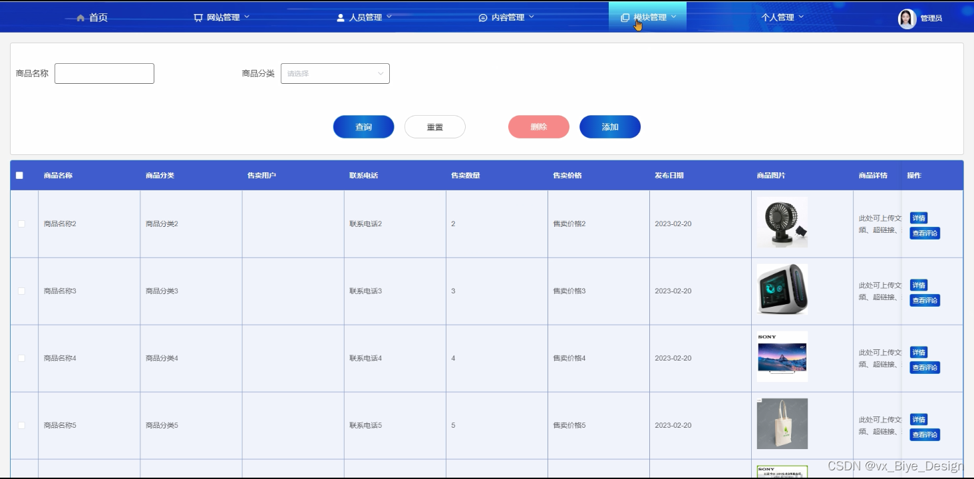Check the row checkbox for 商品名称5
974x479 pixels.
tap(21, 426)
